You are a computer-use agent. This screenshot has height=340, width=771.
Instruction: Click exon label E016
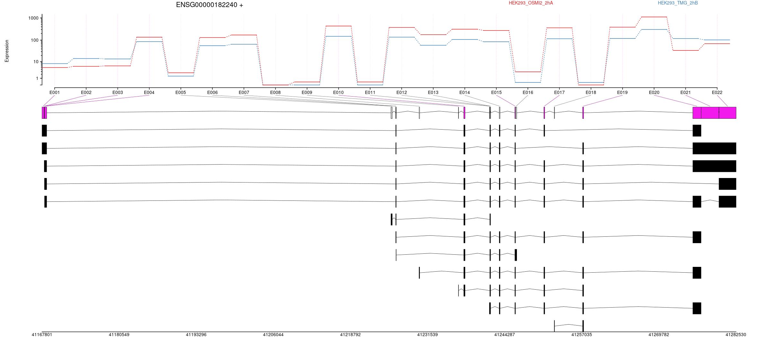[528, 93]
